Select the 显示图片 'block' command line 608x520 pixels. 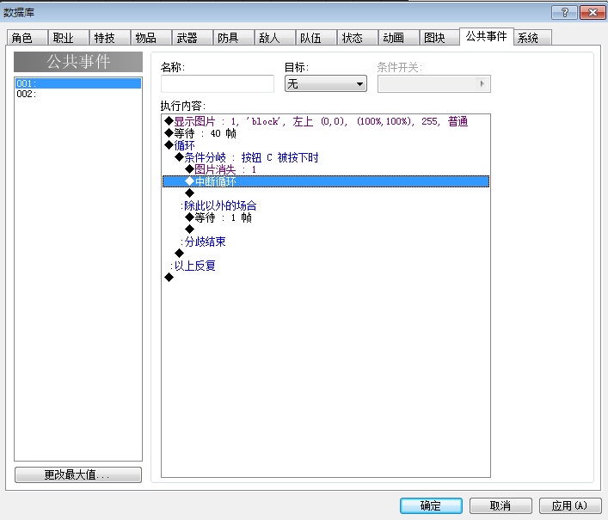coord(326,122)
